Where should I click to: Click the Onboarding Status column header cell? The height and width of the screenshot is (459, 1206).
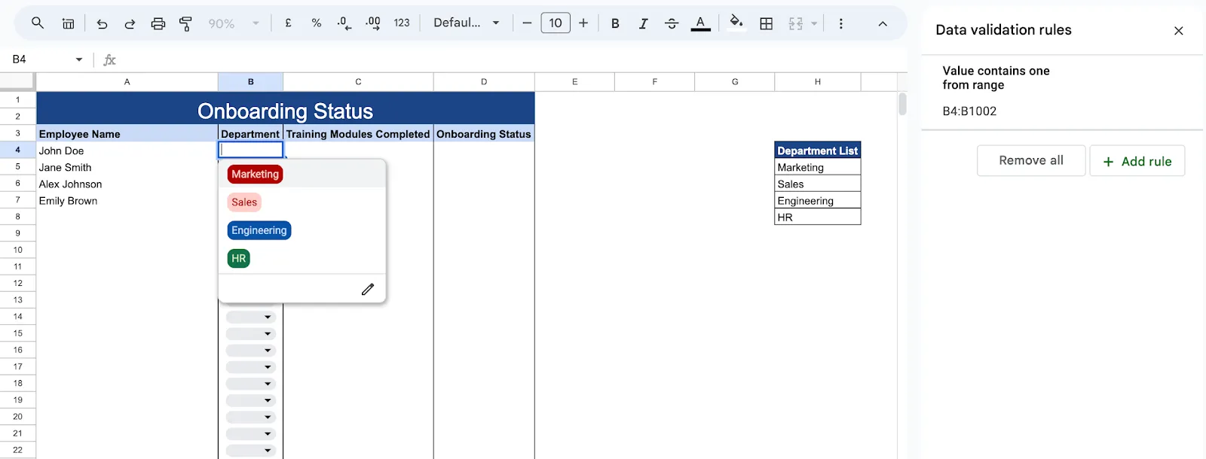[x=484, y=134]
